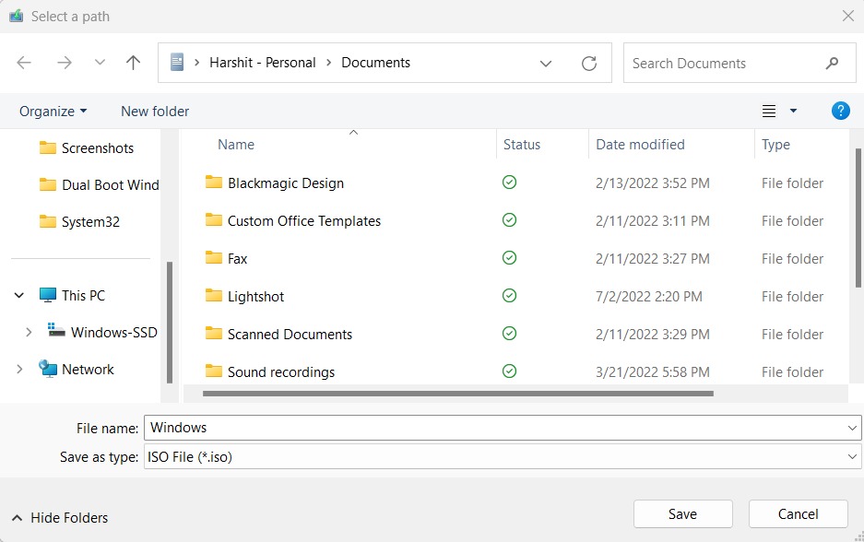
Task: Select the Lightshot folder icon
Action: [214, 296]
